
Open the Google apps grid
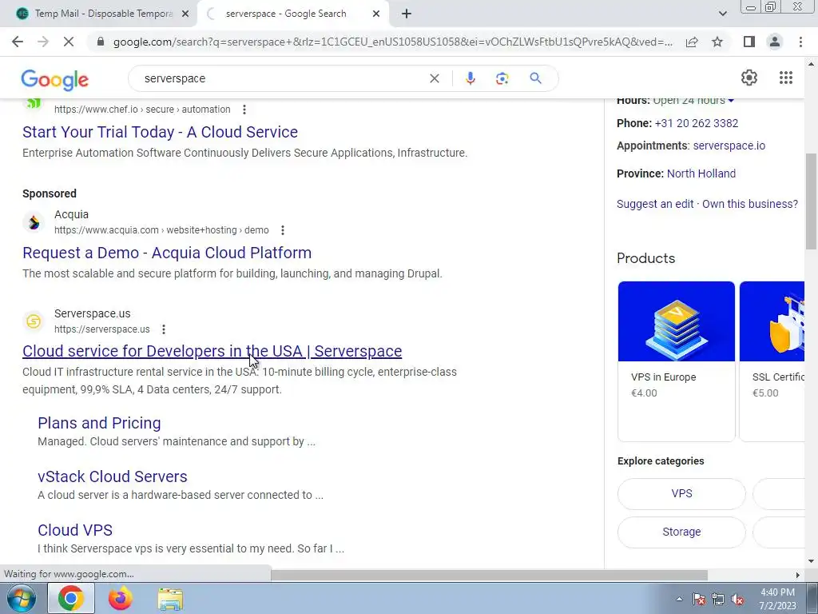786,78
